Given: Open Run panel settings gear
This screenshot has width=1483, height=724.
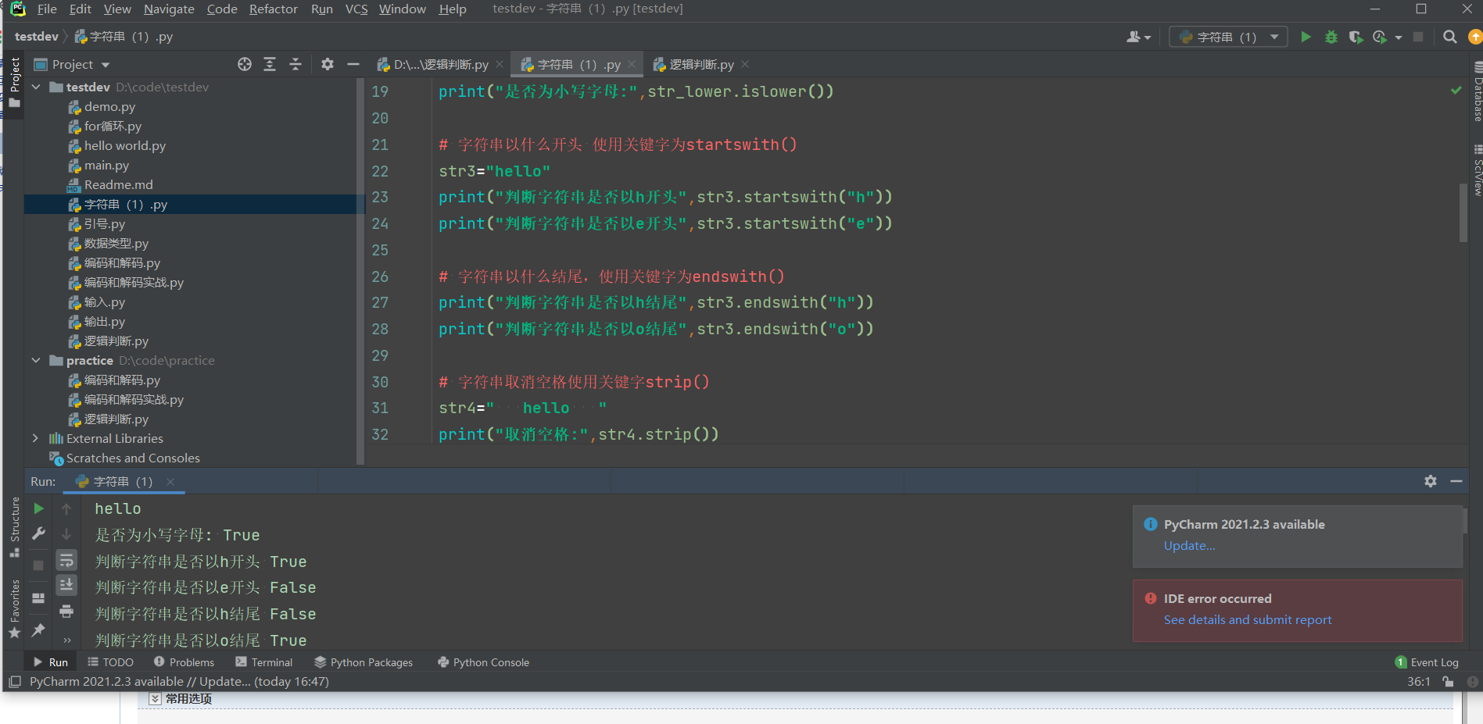Looking at the screenshot, I should pos(1431,481).
